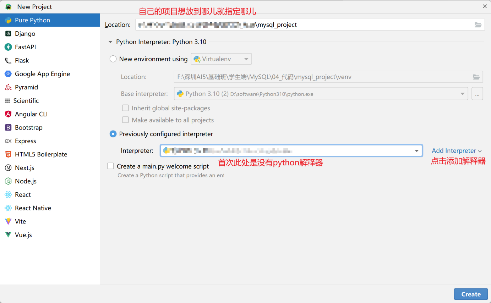Enable Make available to all projects
This screenshot has height=303, width=491.
click(x=125, y=120)
